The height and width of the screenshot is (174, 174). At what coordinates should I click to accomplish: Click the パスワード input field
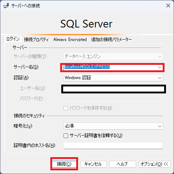(113, 99)
